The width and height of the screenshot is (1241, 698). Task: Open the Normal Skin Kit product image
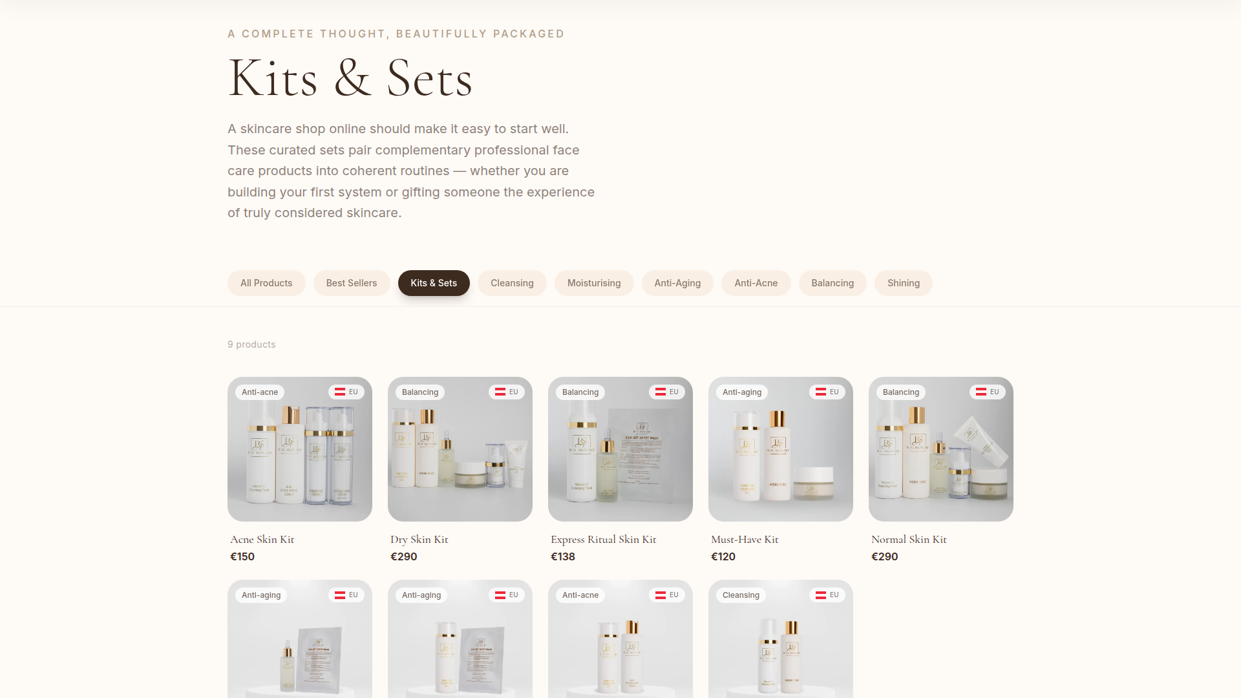point(941,449)
